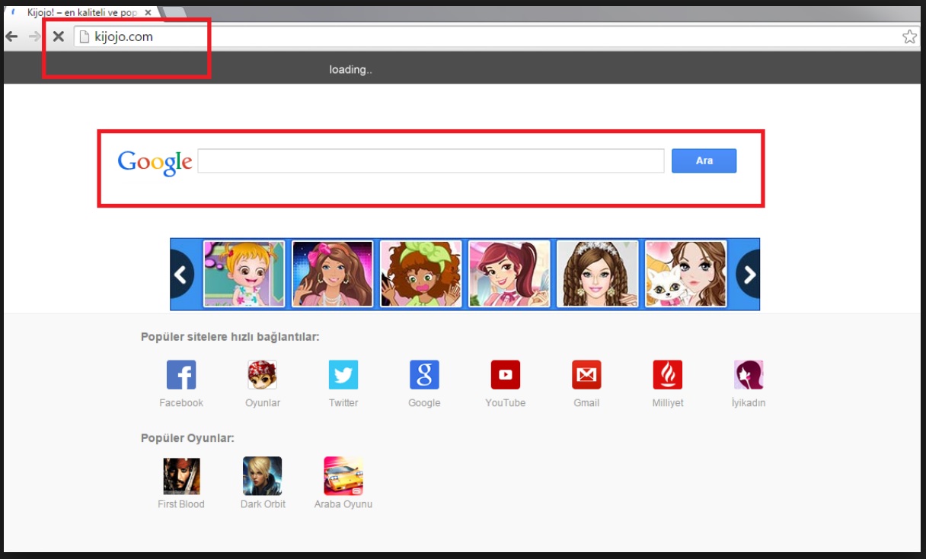Image resolution: width=926 pixels, height=559 pixels.
Task: Click the Facebook text link
Action: coord(181,403)
